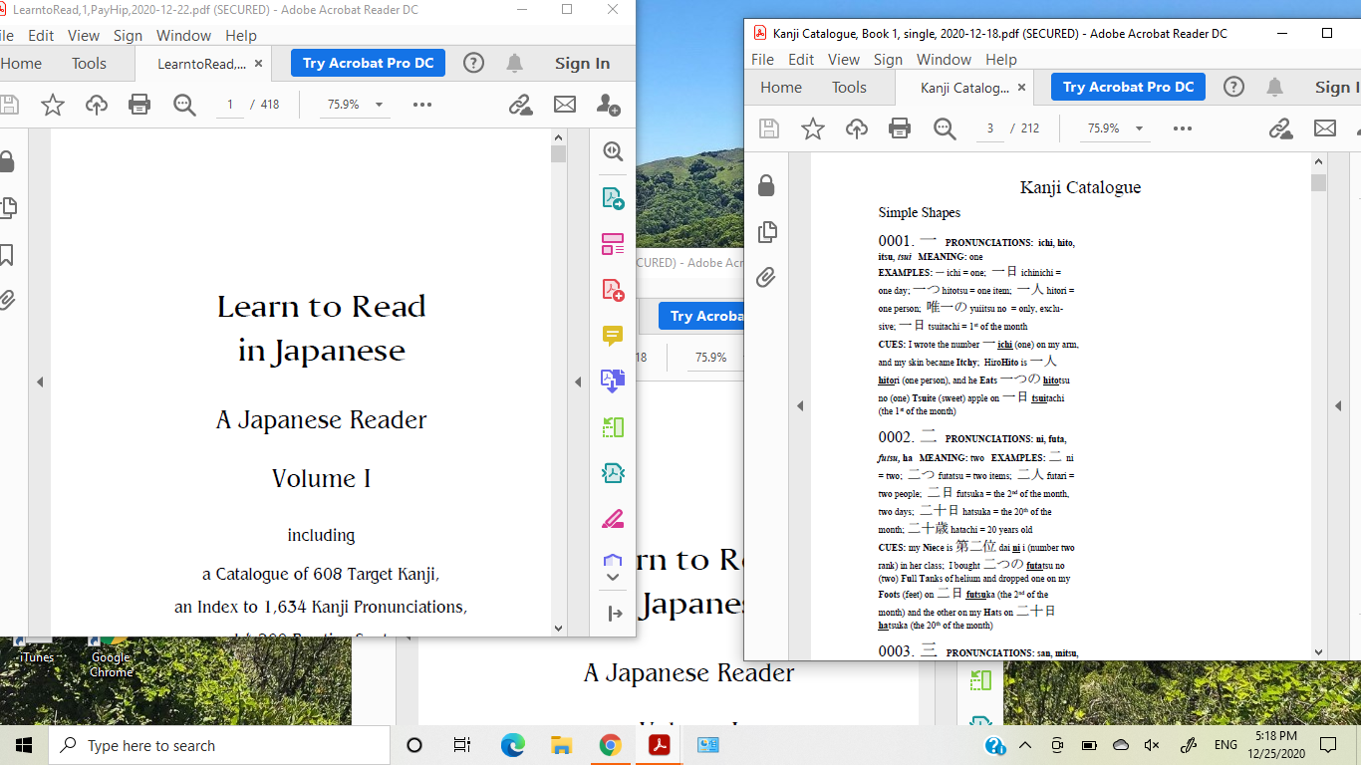Select the Fill & Sign pen icon
This screenshot has height=765, width=1361.
click(x=613, y=518)
